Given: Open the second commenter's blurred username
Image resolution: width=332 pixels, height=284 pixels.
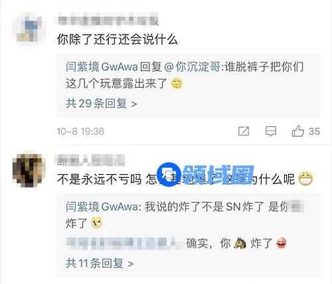Looking at the screenshot, I should 91,160.
